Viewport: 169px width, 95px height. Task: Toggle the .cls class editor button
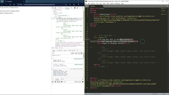click(76, 53)
